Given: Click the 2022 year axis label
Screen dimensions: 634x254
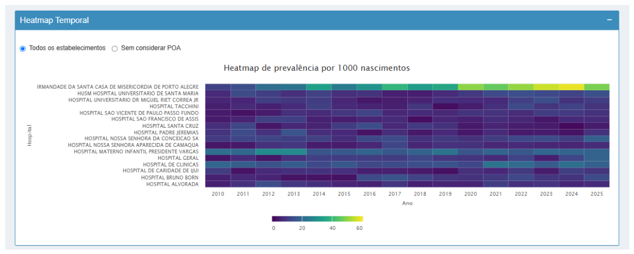Looking at the screenshot, I should [x=521, y=194].
